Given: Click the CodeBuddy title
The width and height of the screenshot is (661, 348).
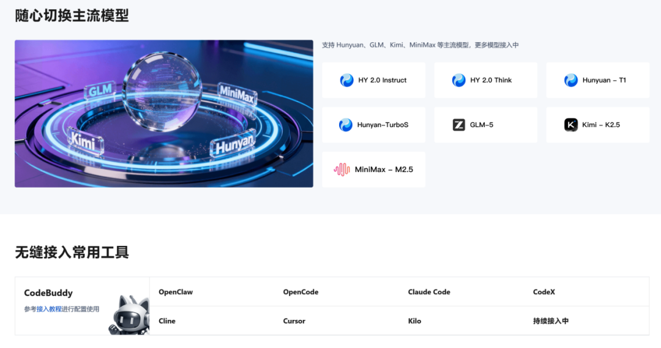Looking at the screenshot, I should (48, 293).
